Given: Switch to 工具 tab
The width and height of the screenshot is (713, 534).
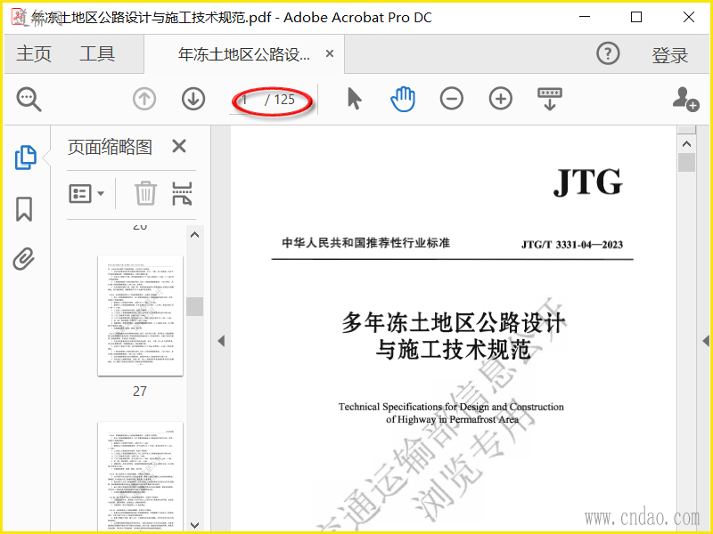Looking at the screenshot, I should [97, 54].
